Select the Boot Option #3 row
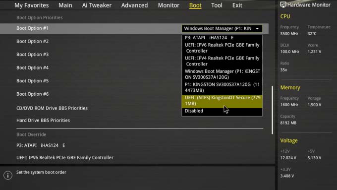Image resolution: width=337 pixels, height=190 pixels. click(32, 55)
